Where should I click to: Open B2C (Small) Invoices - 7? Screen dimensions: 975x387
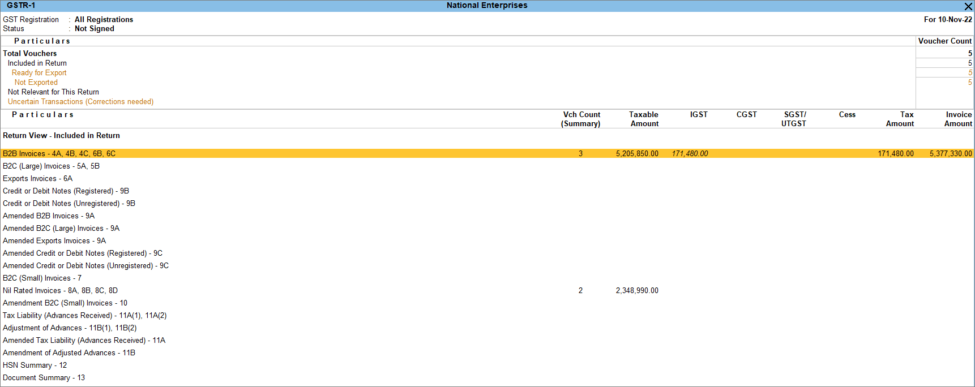tap(42, 278)
